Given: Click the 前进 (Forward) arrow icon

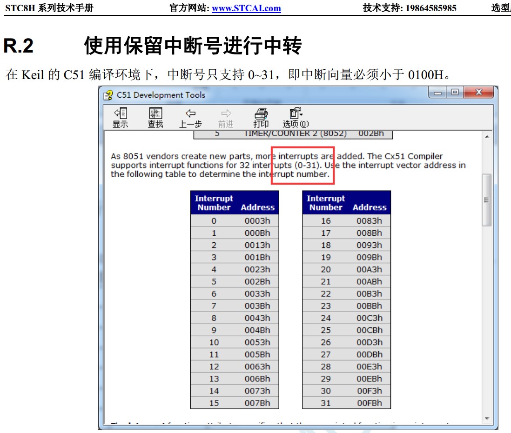Looking at the screenshot, I should point(226,118).
